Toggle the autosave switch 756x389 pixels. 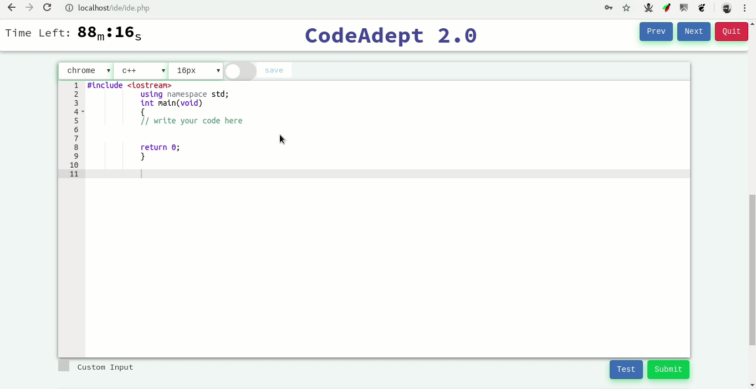tap(241, 71)
